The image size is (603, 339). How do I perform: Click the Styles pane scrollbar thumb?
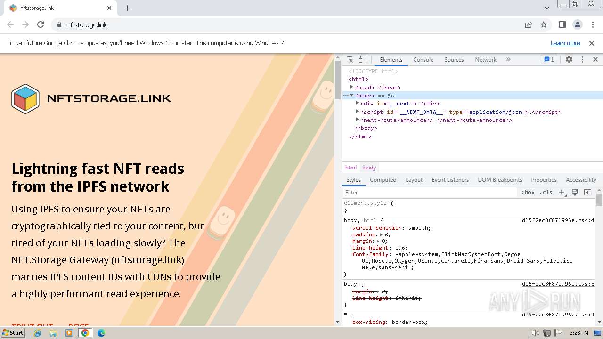pos(599,200)
